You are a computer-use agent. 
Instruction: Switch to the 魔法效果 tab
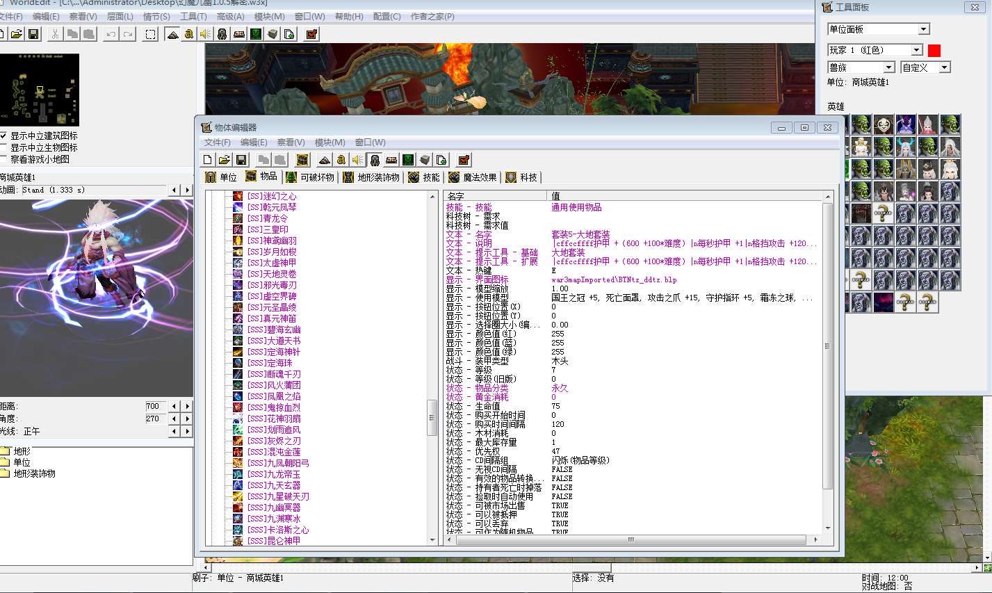pos(473,177)
